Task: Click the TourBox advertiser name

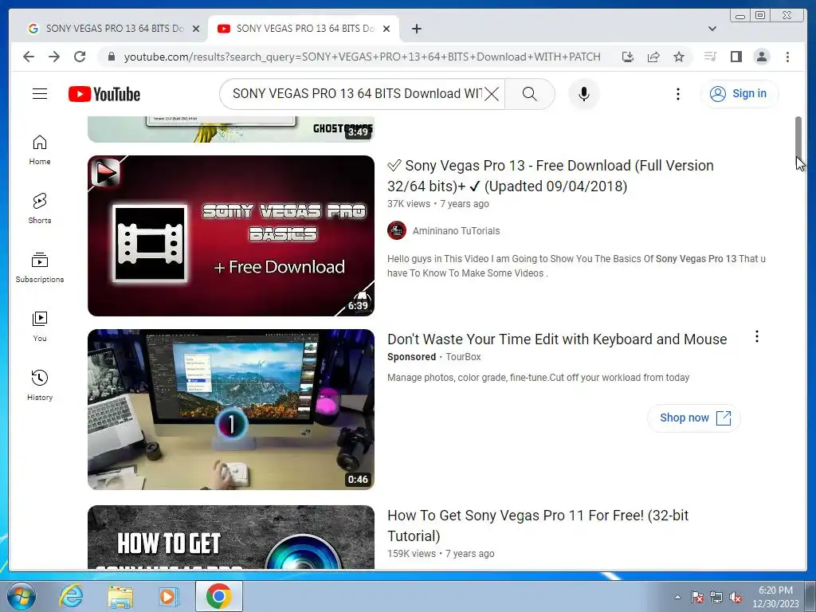Action: [463, 357]
